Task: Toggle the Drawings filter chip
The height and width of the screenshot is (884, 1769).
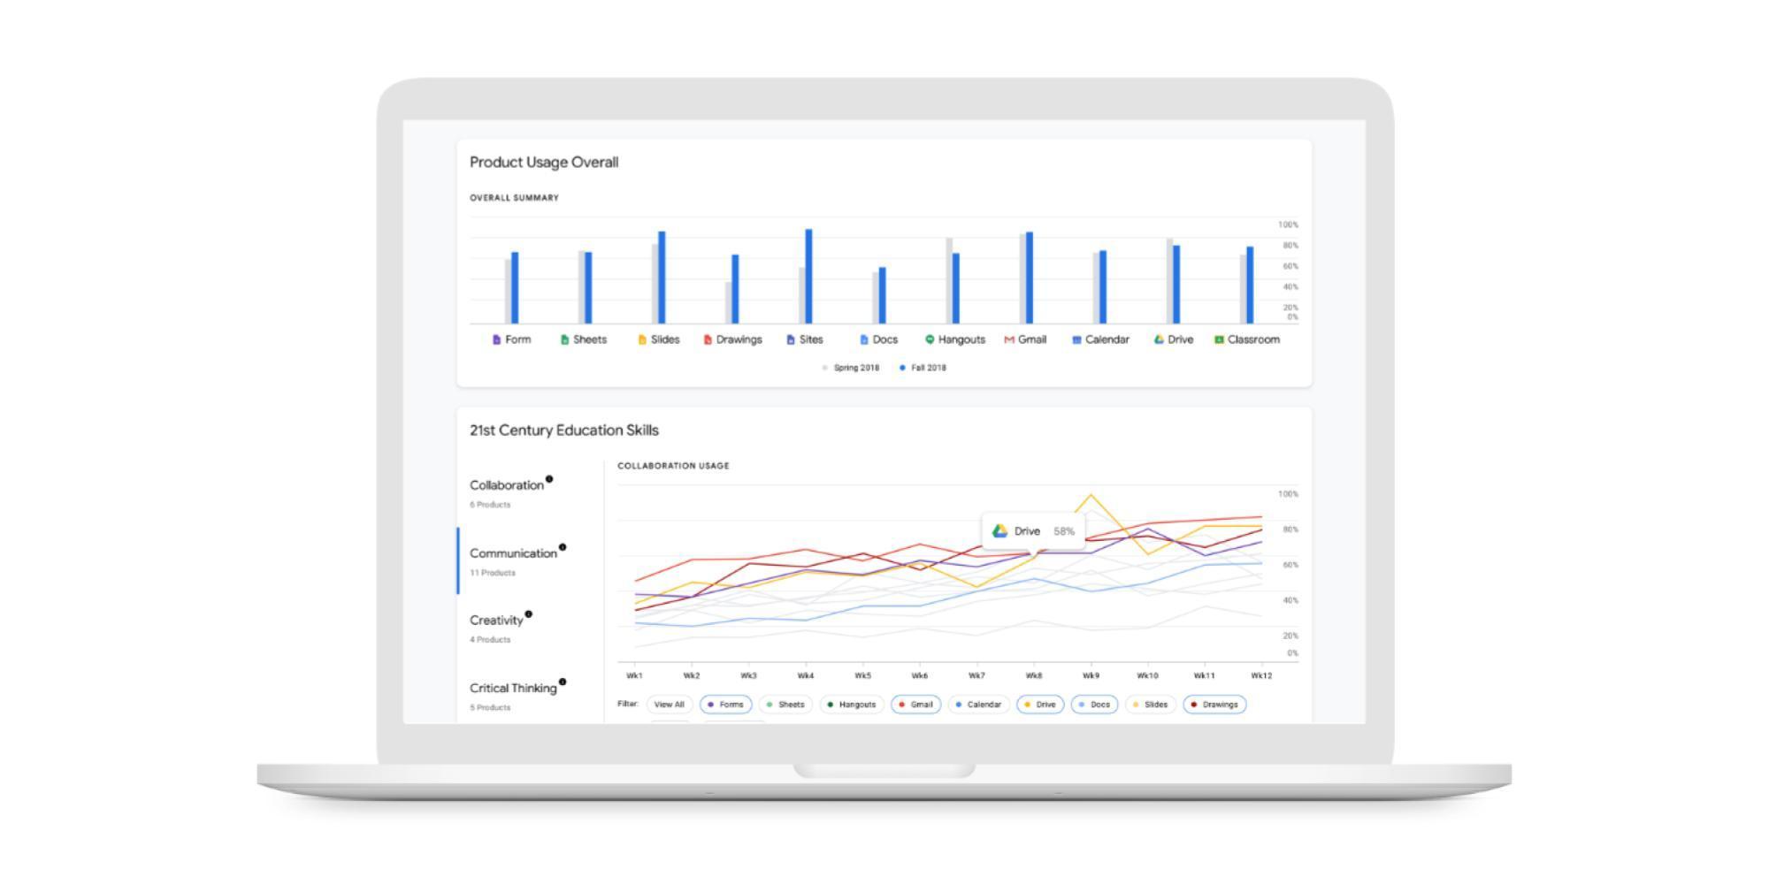Action: coord(1214,705)
